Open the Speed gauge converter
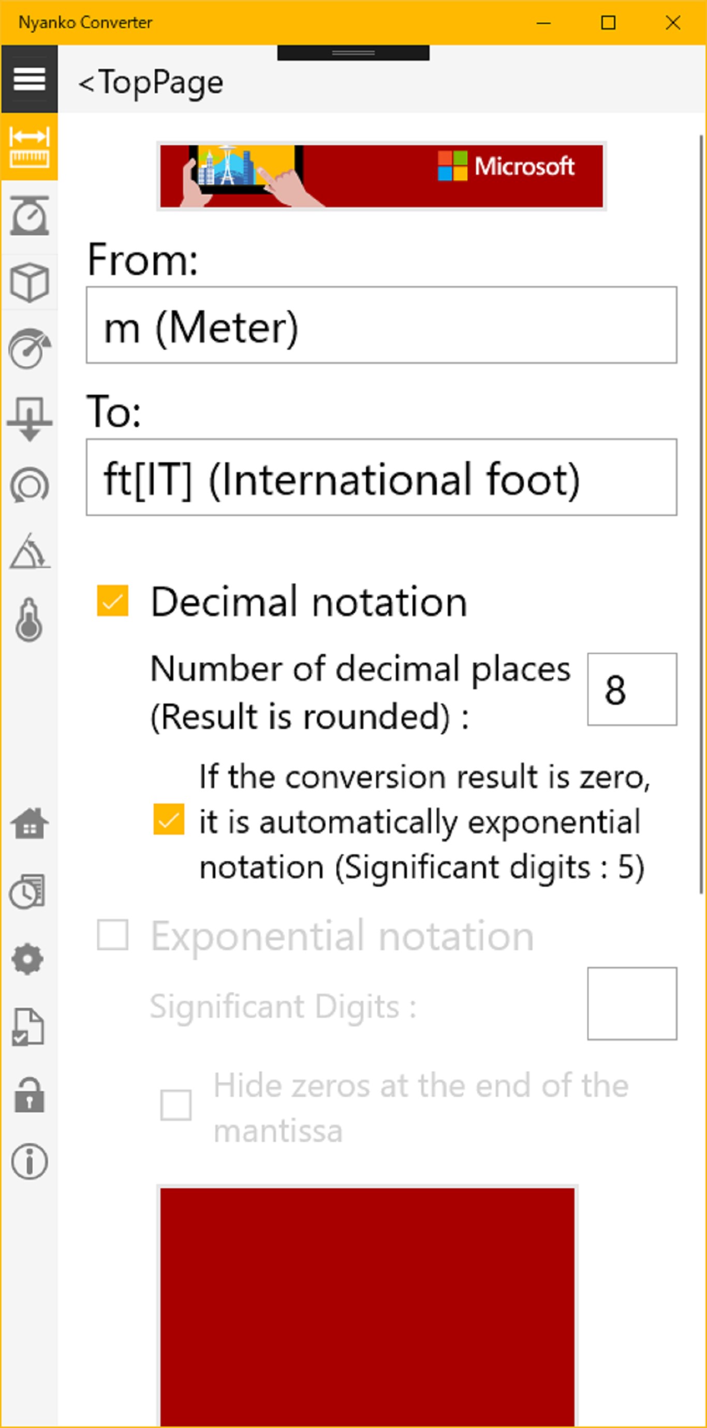The height and width of the screenshot is (1428, 707). [29, 349]
